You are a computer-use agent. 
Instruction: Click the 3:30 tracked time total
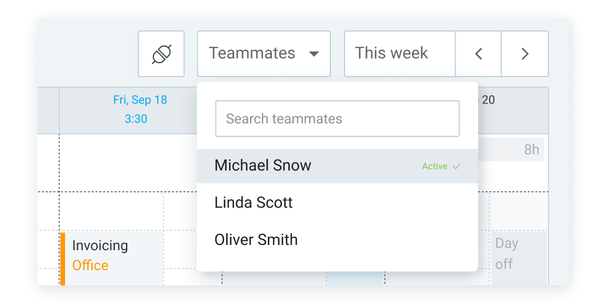tap(136, 119)
